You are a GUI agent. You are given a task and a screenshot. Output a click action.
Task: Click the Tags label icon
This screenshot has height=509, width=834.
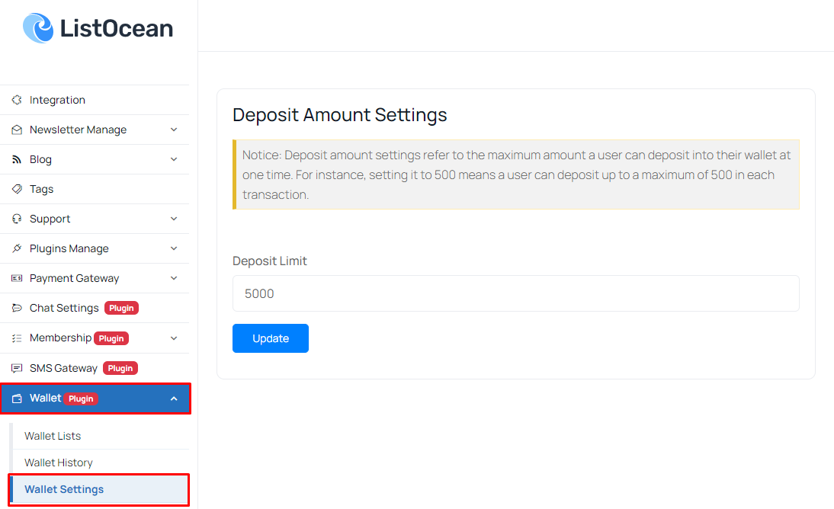pos(17,189)
